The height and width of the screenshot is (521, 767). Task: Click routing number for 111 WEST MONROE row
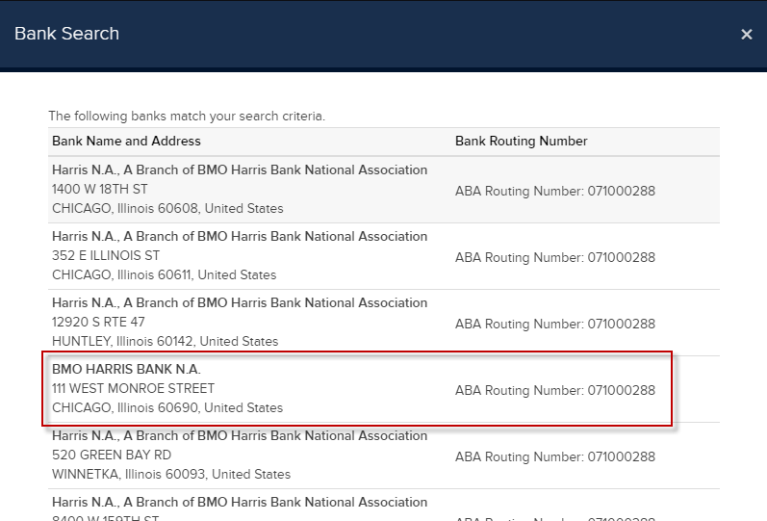tap(555, 390)
